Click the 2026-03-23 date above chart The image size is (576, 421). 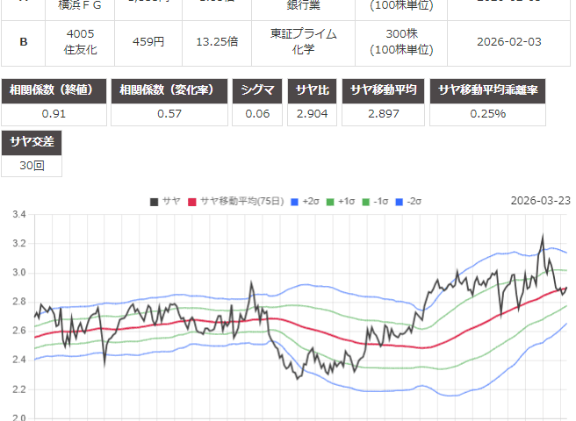[x=540, y=201]
